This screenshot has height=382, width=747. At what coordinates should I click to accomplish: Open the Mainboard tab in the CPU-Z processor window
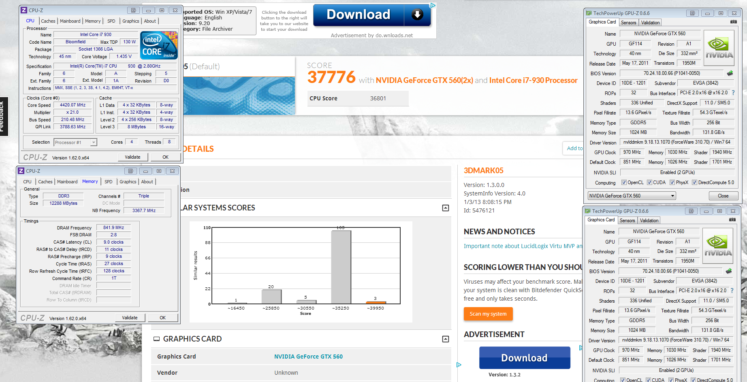pos(70,21)
